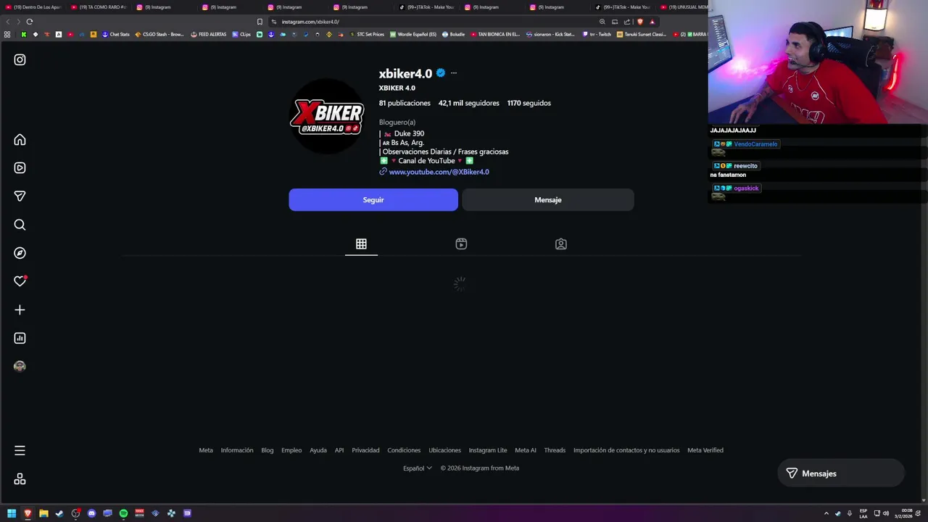This screenshot has width=928, height=522.
Task: Click the bookmark icon left of the address bar
Action: click(x=260, y=22)
